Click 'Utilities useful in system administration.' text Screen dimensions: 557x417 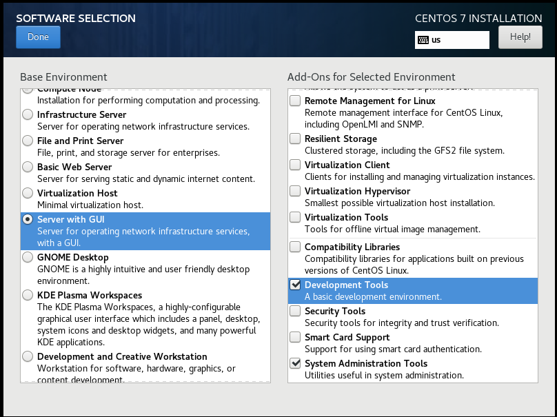[385, 376]
